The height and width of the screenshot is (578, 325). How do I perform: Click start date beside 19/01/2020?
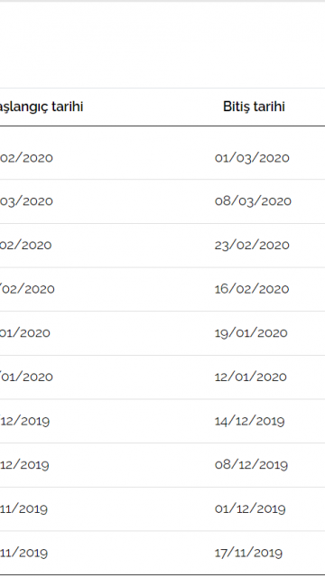pos(25,333)
